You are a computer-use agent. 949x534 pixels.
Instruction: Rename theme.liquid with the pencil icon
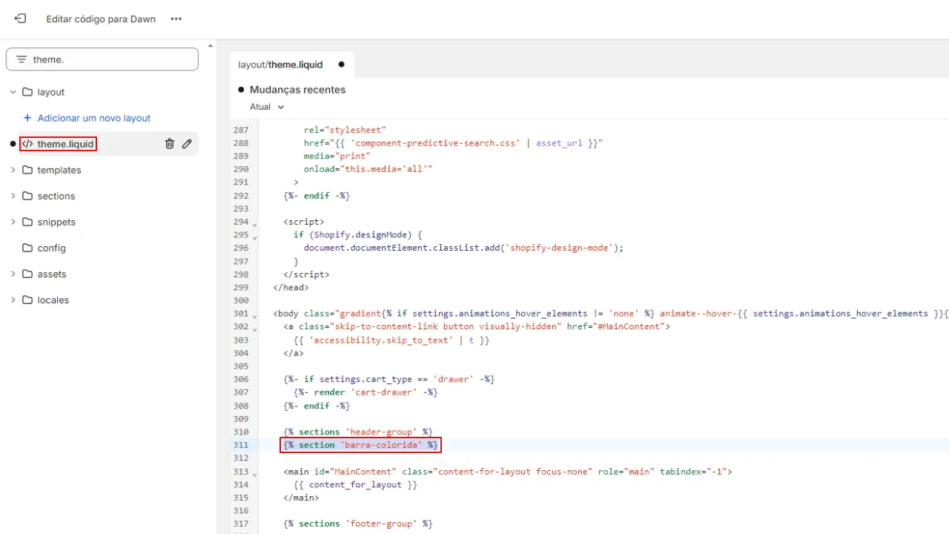(x=187, y=144)
